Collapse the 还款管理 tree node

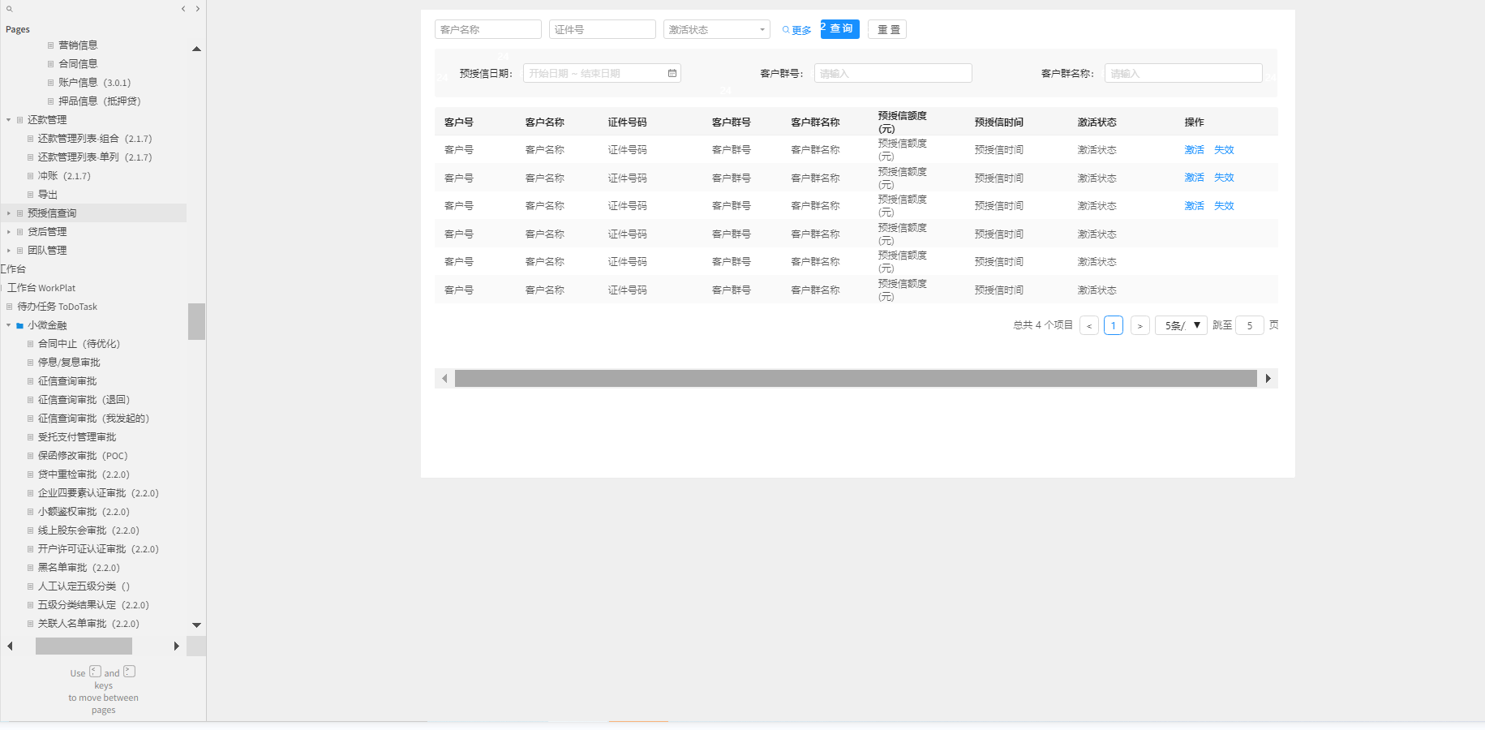(9, 120)
